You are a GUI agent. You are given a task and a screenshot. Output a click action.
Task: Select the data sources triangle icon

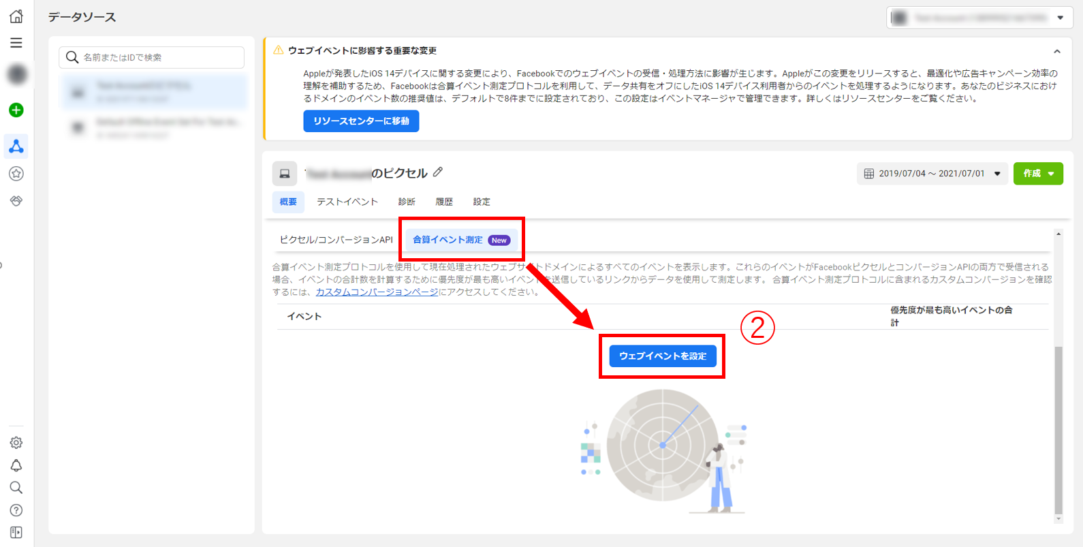[16, 146]
